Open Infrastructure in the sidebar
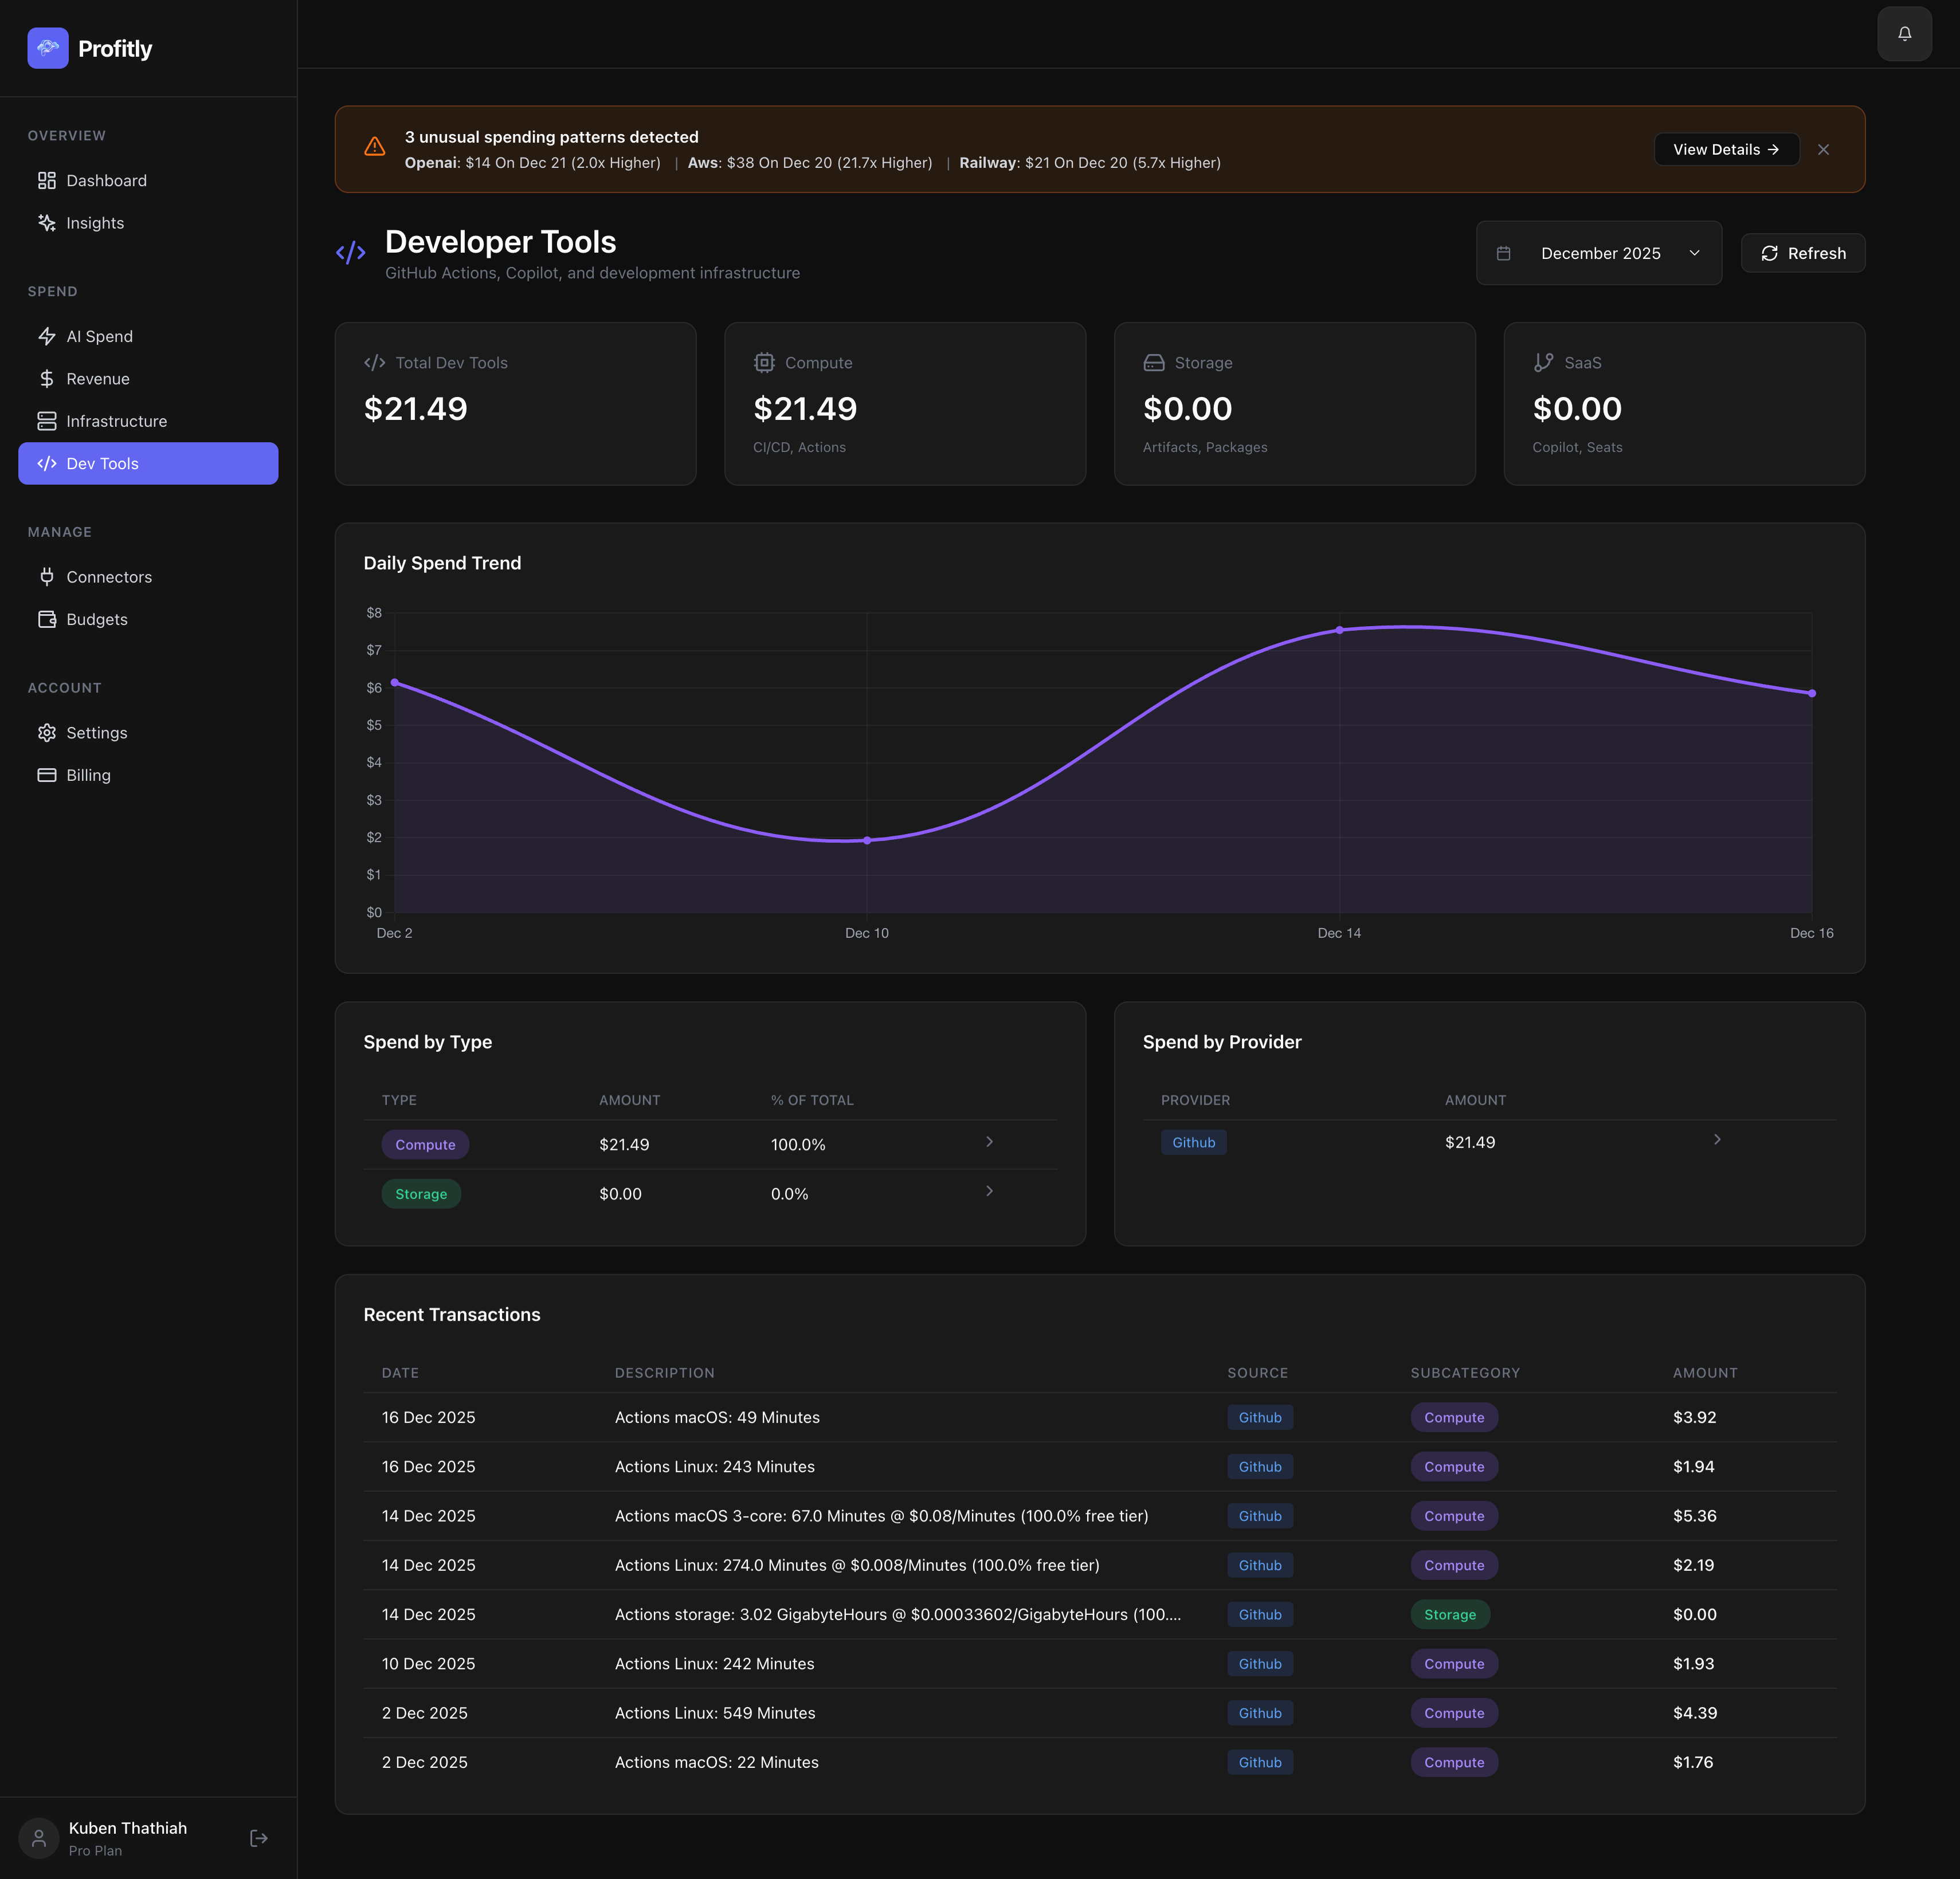Screen dimensions: 1960x1879 pyautogui.click(x=116, y=422)
